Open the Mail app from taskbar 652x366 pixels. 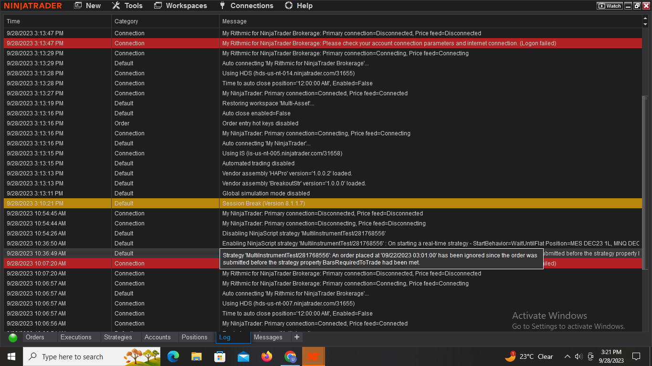(243, 356)
